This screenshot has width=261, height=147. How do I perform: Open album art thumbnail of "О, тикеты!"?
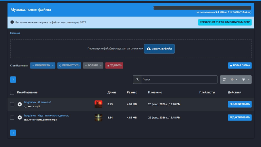click(99, 104)
